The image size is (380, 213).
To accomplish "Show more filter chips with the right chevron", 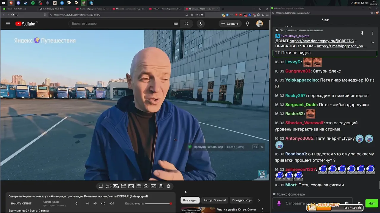I will pyautogui.click(x=259, y=200).
